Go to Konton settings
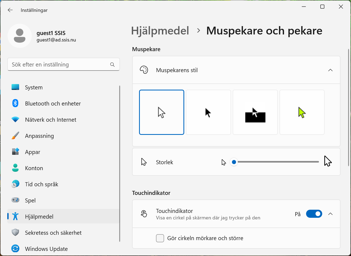The height and width of the screenshot is (256, 351). [x=63, y=168]
